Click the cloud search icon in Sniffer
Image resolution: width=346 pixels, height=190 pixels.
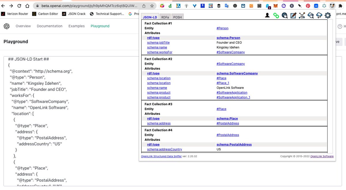pos(311,16)
